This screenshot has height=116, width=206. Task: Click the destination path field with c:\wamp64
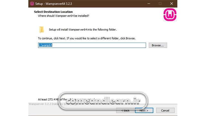(92, 45)
